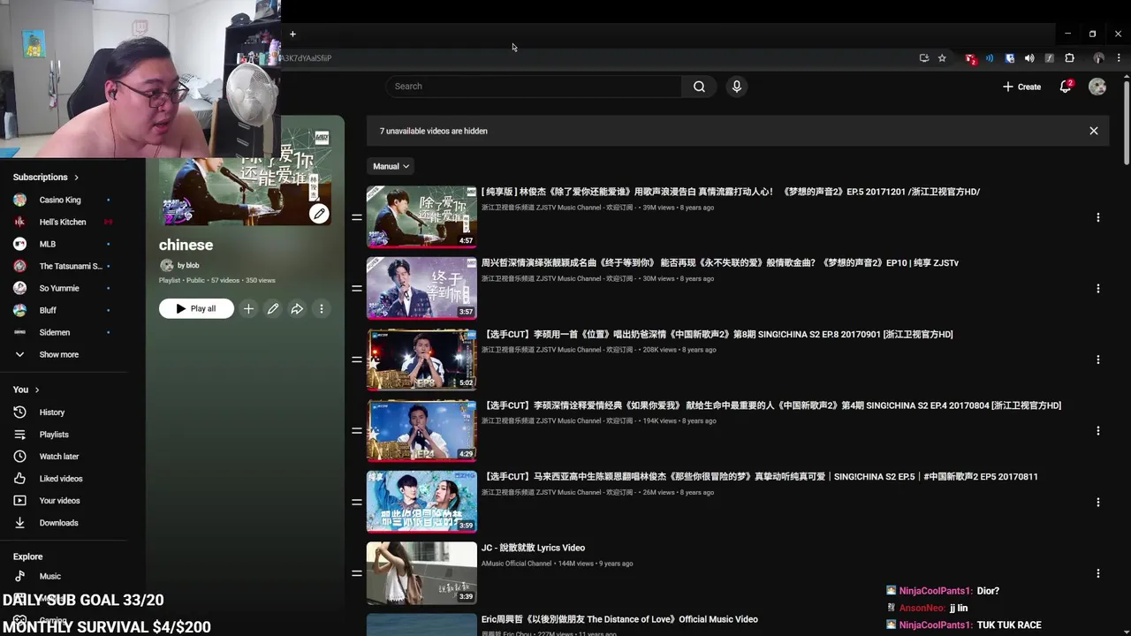The image size is (1131, 636).
Task: Open the Manual sort dropdown
Action: coord(391,166)
